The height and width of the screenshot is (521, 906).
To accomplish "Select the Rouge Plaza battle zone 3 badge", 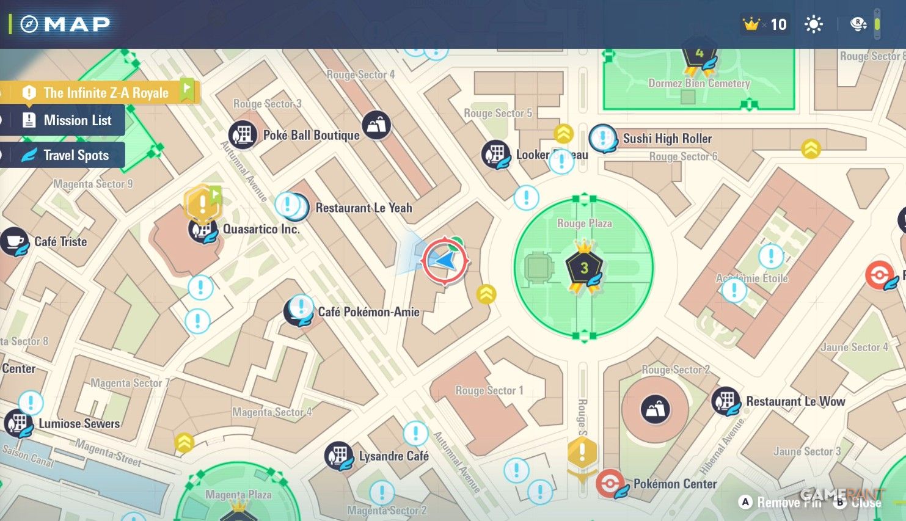I will 583,268.
